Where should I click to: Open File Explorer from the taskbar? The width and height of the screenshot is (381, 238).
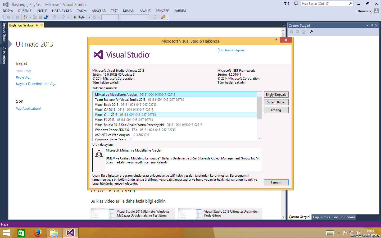point(54,233)
